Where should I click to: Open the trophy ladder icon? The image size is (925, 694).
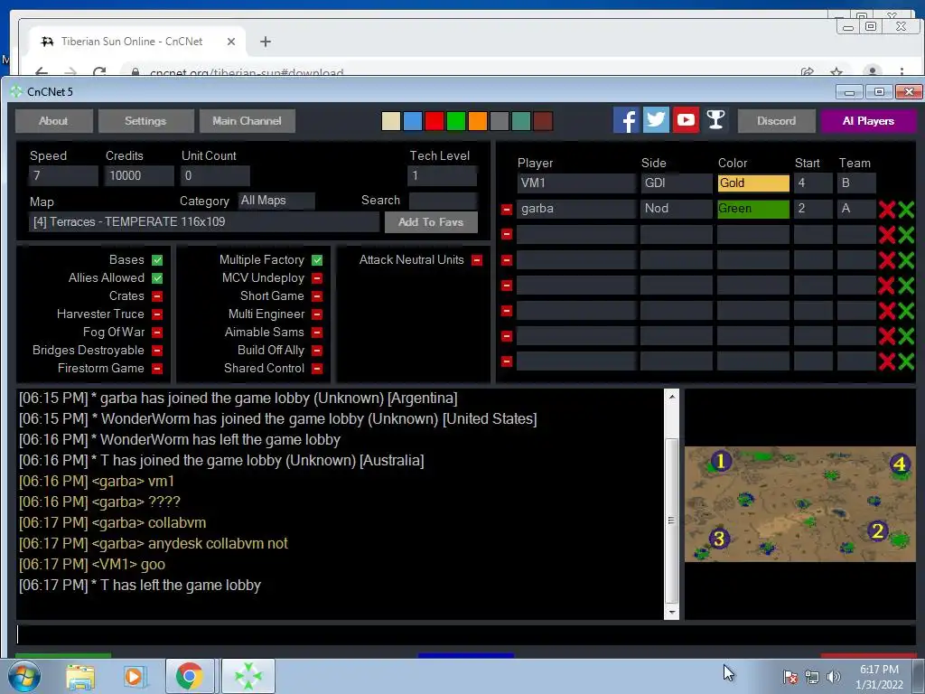pos(715,120)
